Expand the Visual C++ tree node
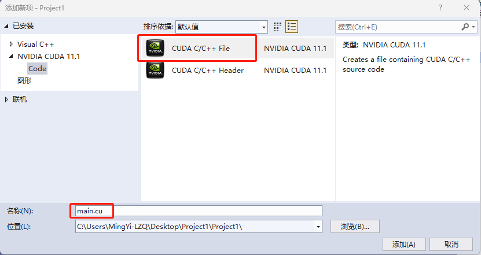This screenshot has height=255, width=481. [x=12, y=44]
